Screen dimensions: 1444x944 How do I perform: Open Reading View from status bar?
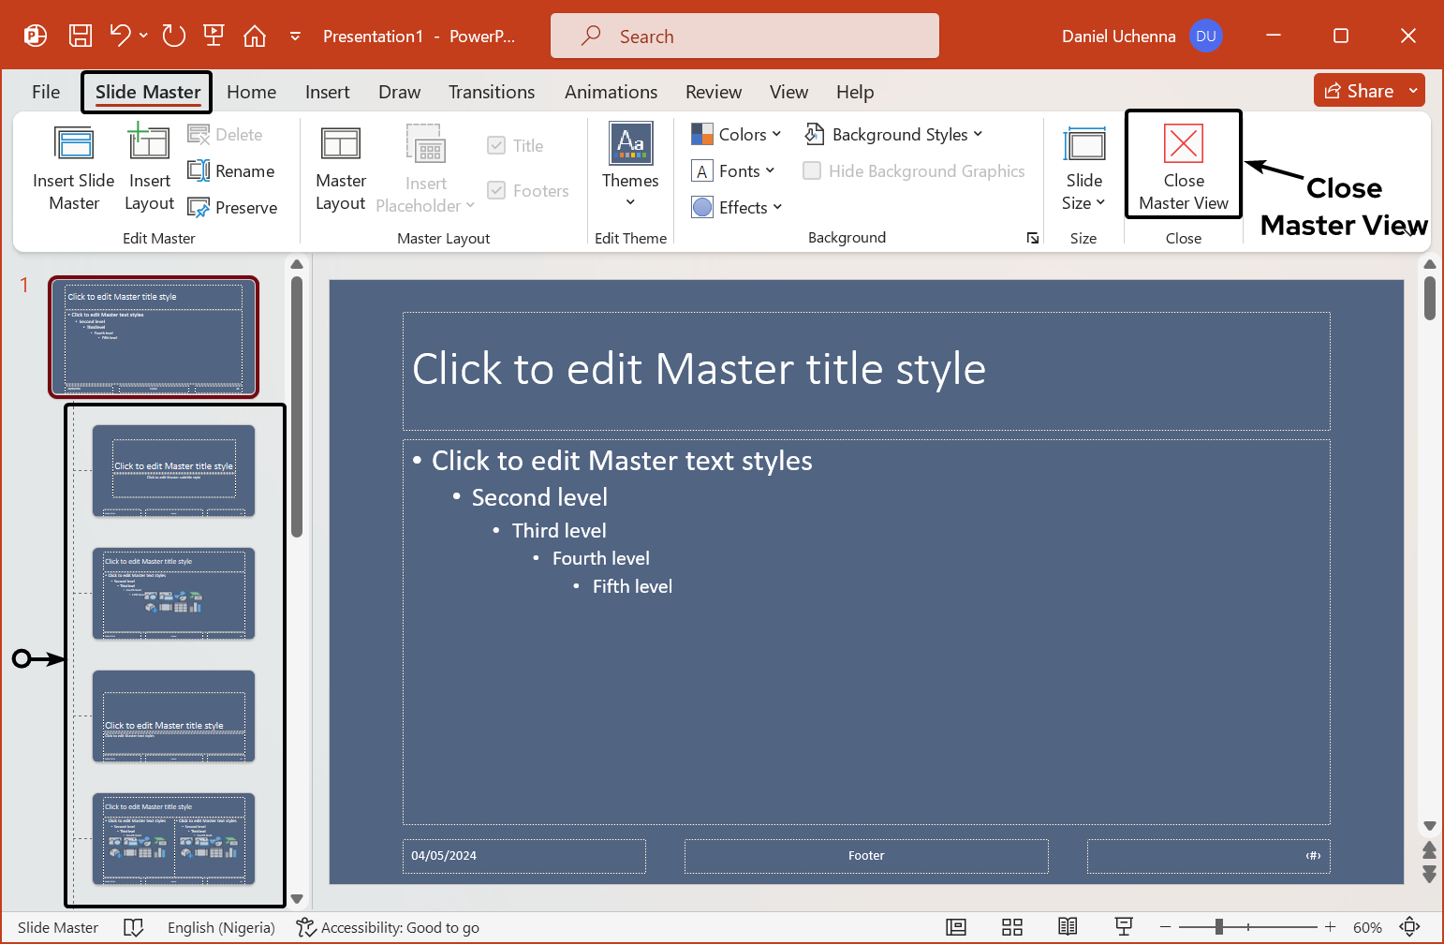[1068, 927]
